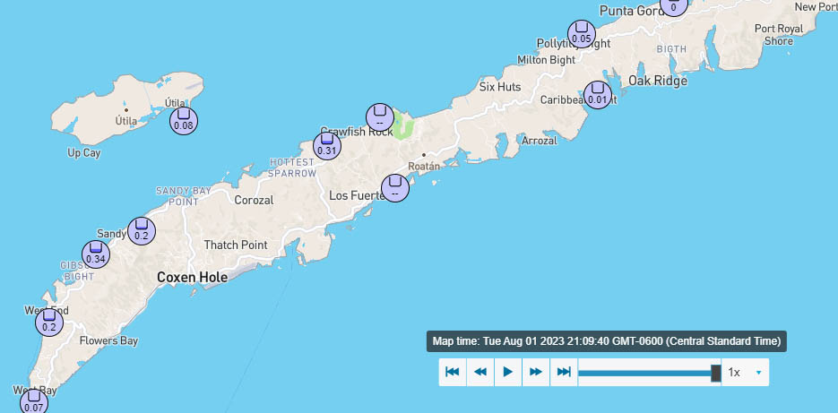Jump to the end of the timeline
This screenshot has width=838, height=413.
coord(564,372)
